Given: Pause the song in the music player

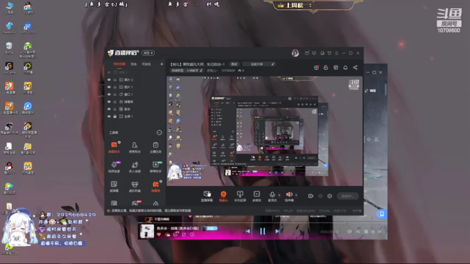Looking at the screenshot, I should tap(263, 231).
